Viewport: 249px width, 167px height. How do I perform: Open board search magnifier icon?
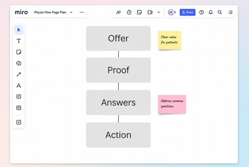[220, 12]
